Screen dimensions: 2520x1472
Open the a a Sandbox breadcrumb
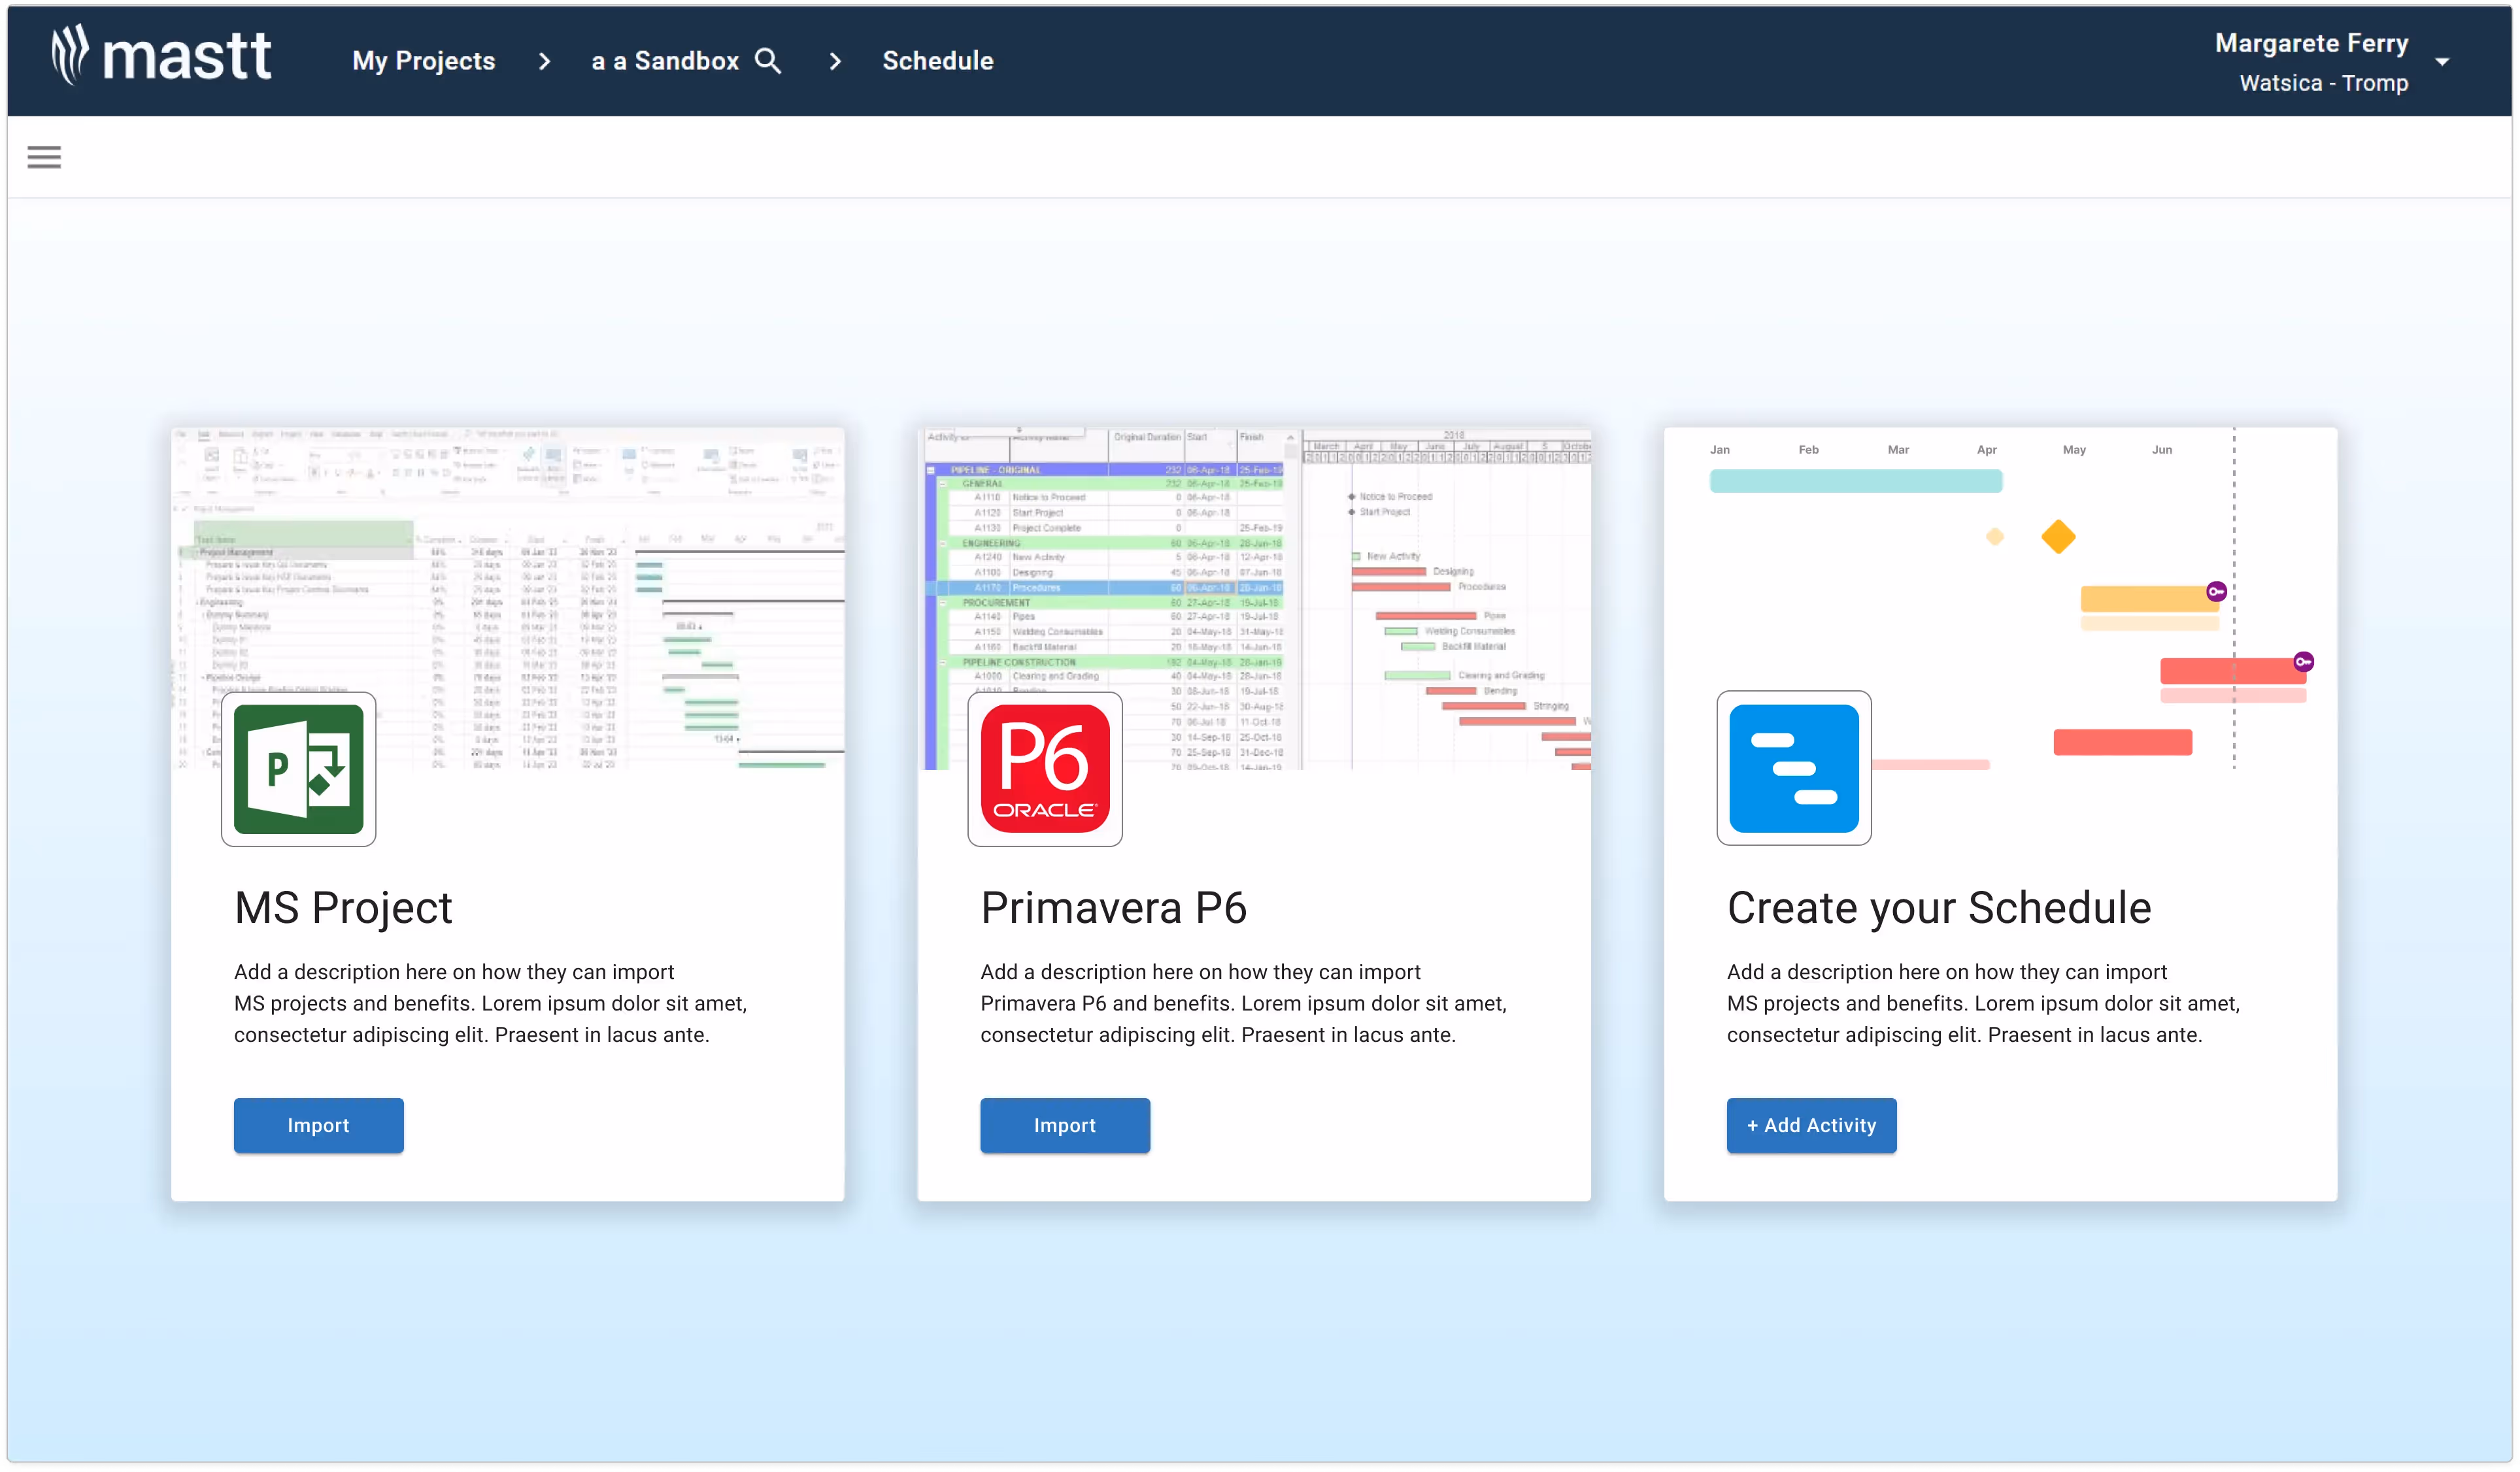tap(665, 61)
